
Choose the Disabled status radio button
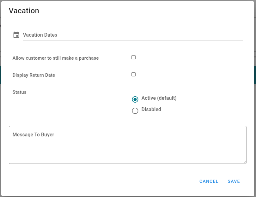135,111
